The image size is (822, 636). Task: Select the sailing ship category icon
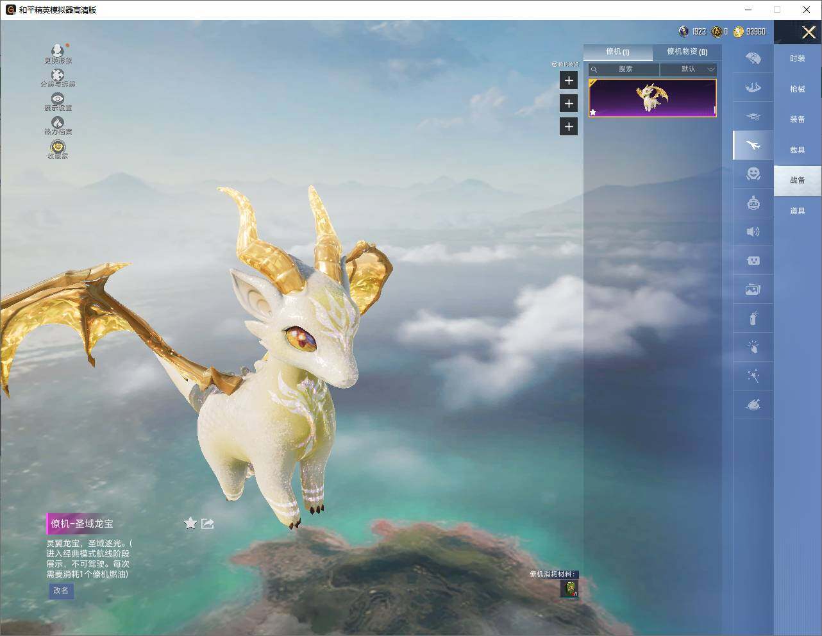coord(753,87)
